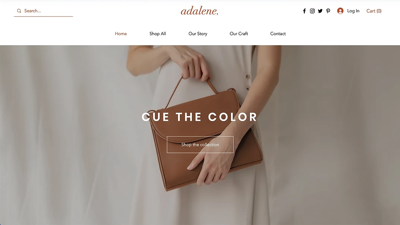400x225 pixels.
Task: Click the search magnifier icon
Action: pyautogui.click(x=19, y=11)
